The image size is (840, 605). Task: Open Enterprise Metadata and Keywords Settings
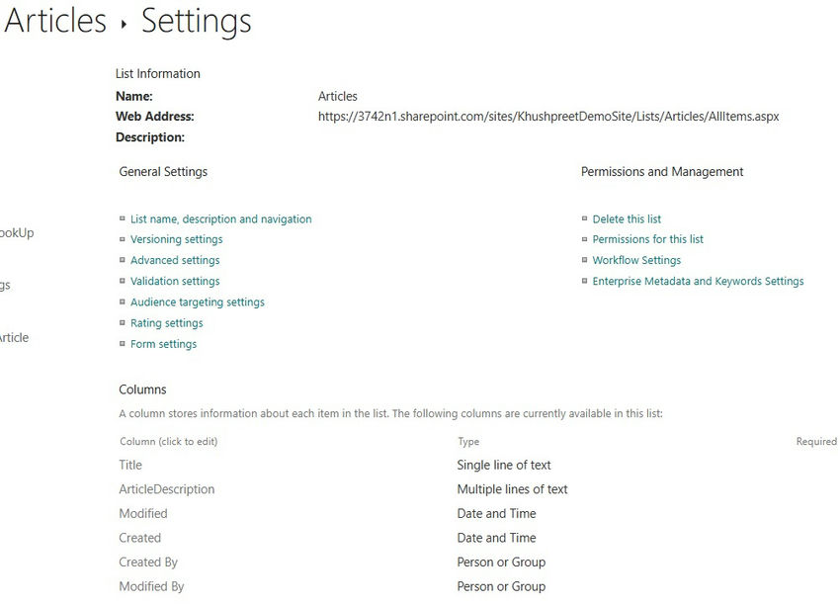[x=698, y=282]
